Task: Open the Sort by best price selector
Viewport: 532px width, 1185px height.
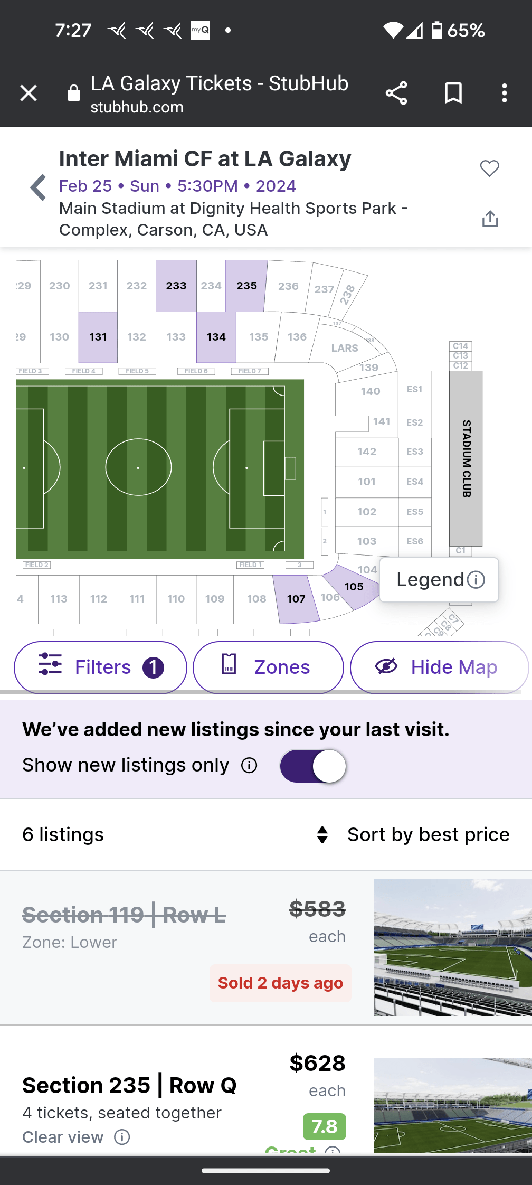Action: (x=416, y=834)
